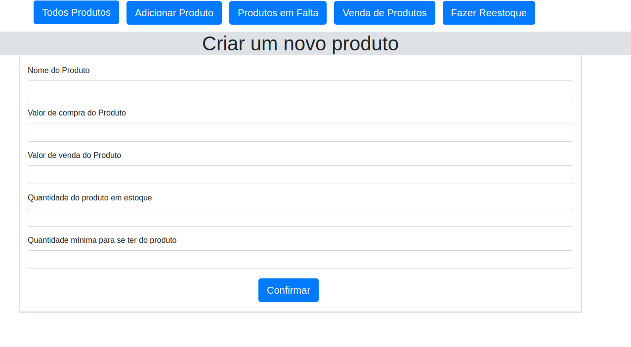Go to Venda de Produtos

384,13
